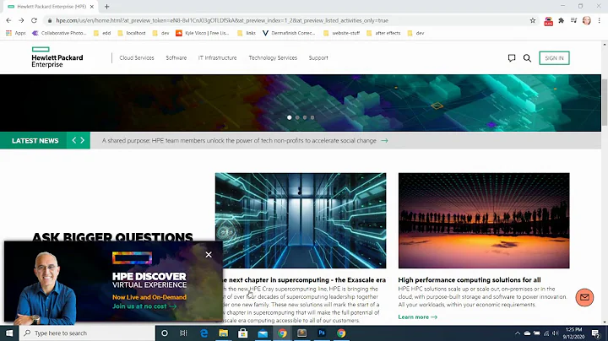Expand the system tray hidden icons

(518, 333)
